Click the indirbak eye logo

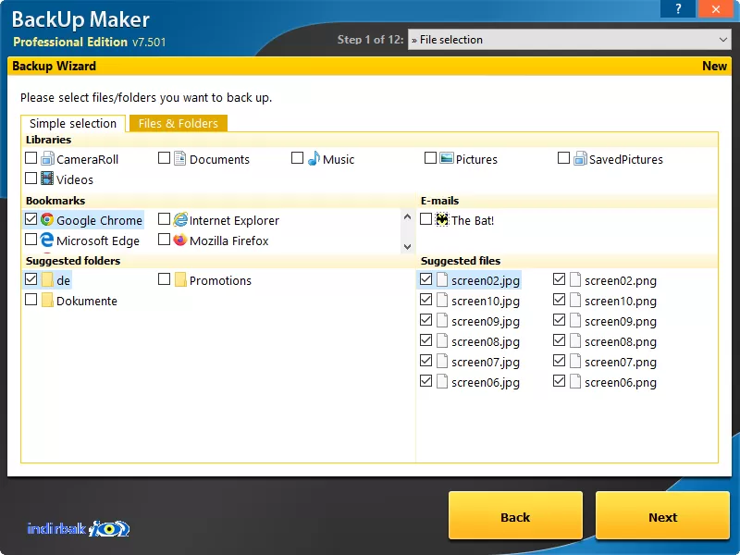click(109, 528)
